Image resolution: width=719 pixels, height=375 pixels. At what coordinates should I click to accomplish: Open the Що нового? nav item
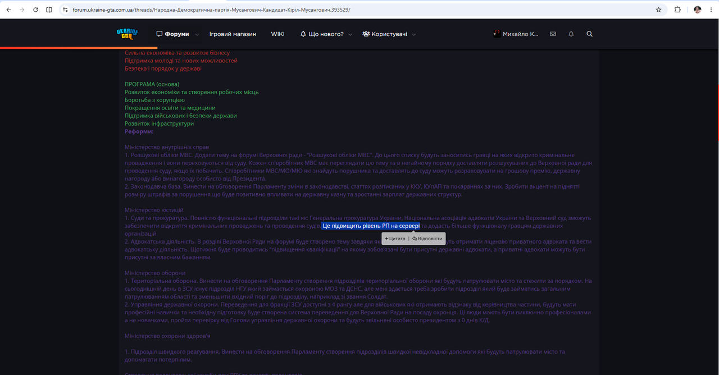[322, 34]
